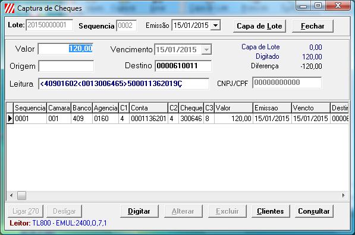Click the Agencia column header
The image size is (355, 235).
click(105, 108)
